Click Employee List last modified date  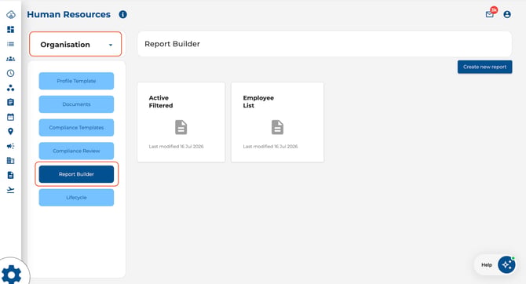click(x=270, y=147)
